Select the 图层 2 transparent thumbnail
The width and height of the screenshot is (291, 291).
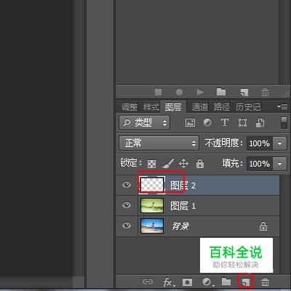152,185
